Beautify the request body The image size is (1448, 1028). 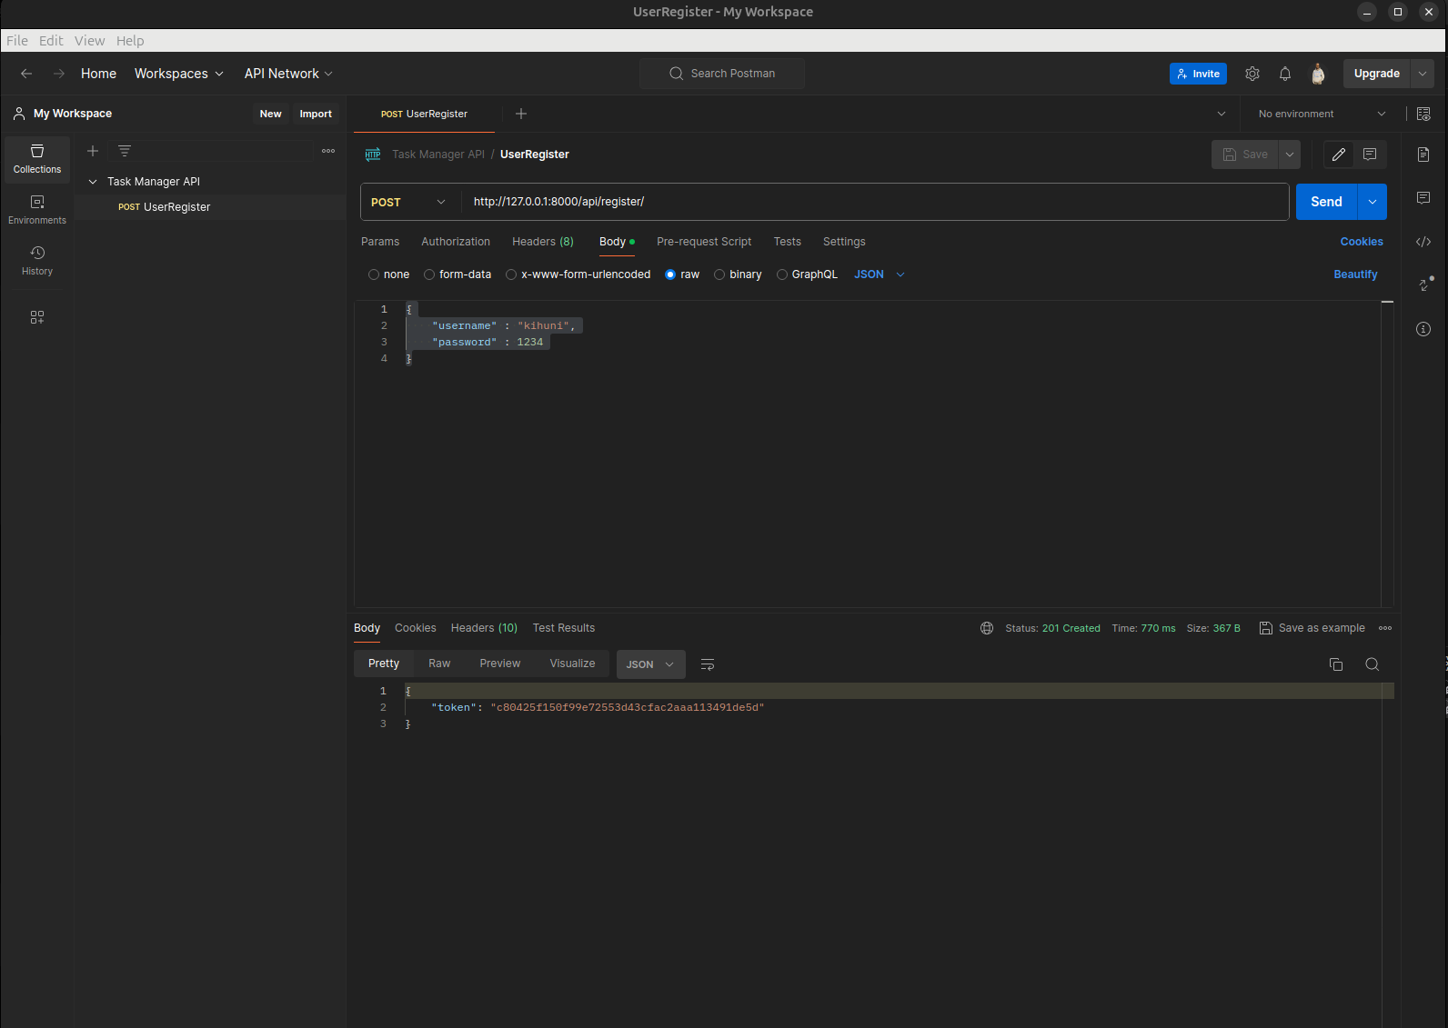[1355, 274]
